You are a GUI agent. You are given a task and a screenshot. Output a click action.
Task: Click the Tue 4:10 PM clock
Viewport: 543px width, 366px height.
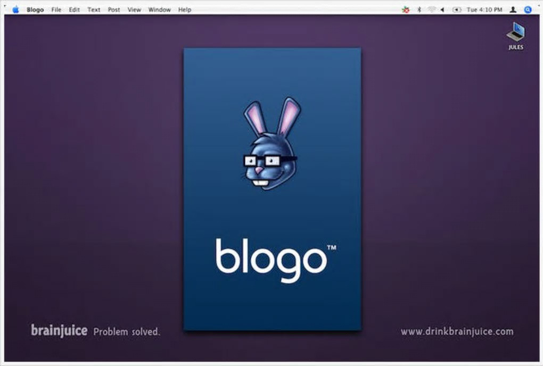click(x=484, y=10)
